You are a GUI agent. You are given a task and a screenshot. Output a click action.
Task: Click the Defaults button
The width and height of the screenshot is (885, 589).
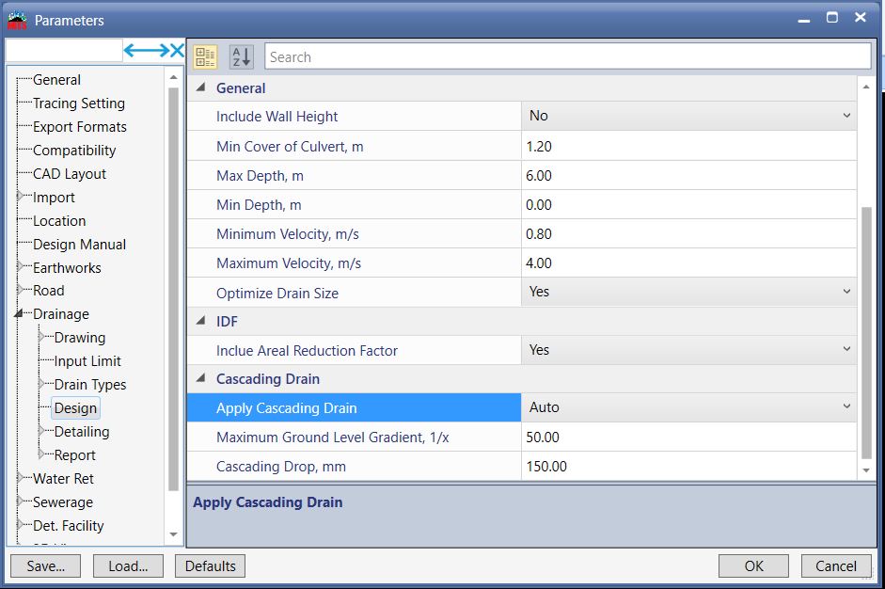click(209, 565)
